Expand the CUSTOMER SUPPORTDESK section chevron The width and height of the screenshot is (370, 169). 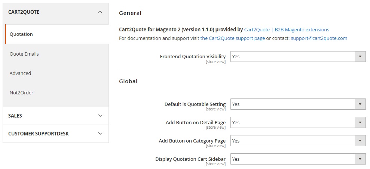coord(100,134)
